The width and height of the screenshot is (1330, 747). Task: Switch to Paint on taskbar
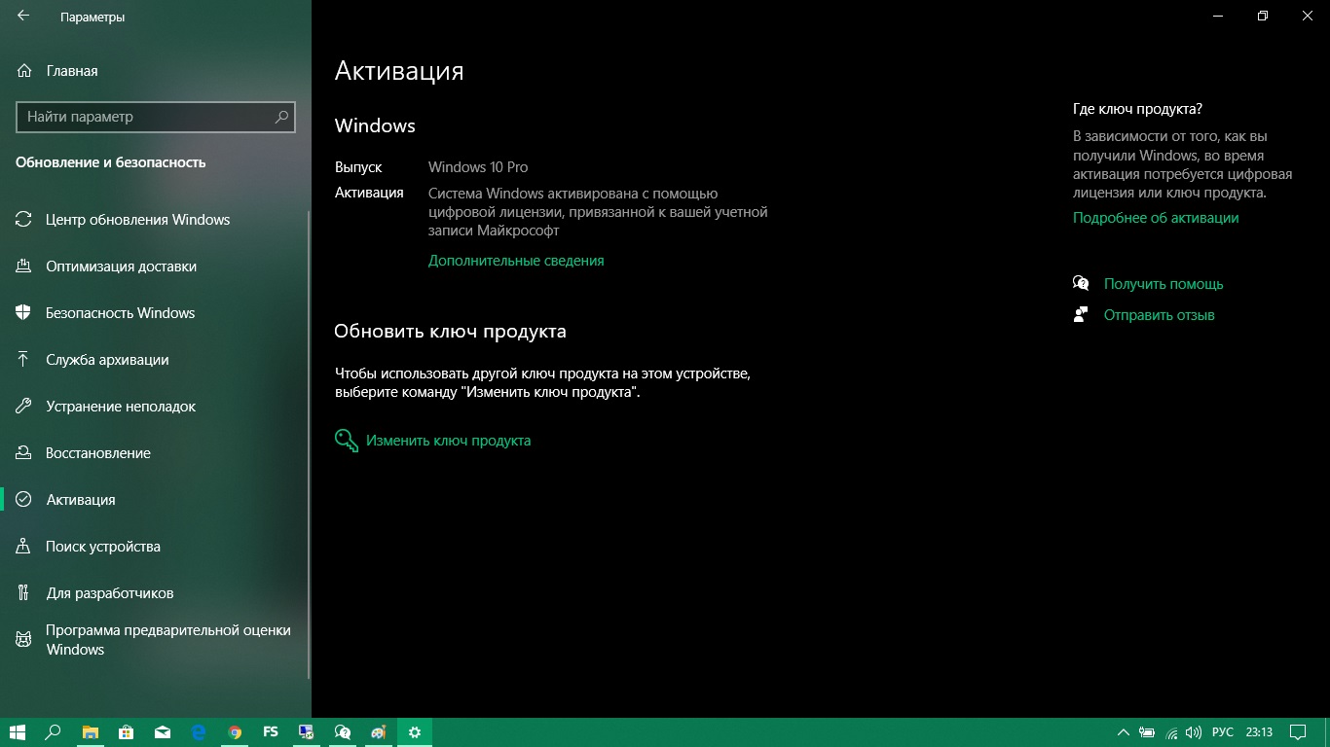click(x=379, y=732)
